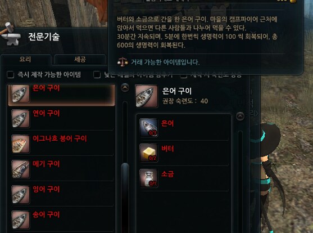This screenshot has width=313, height=233.
Task: Click the 은어 ingredient icon showing 0/3
Action: pyautogui.click(x=149, y=127)
